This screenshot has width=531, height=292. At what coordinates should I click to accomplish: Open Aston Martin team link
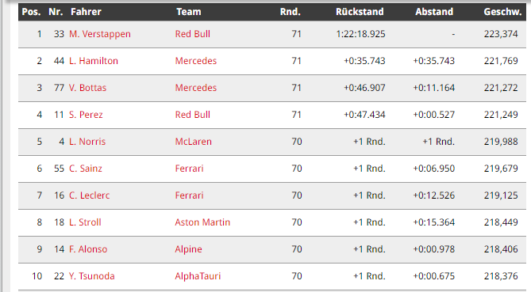point(202,222)
